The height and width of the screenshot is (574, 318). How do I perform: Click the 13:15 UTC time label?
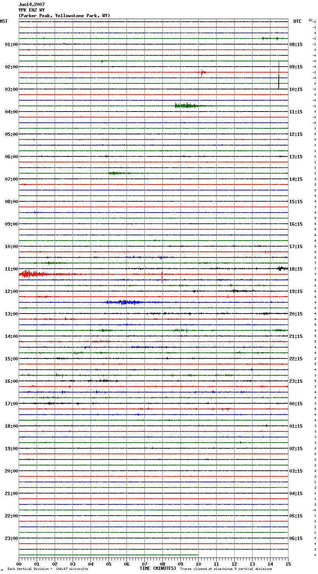pyautogui.click(x=296, y=157)
